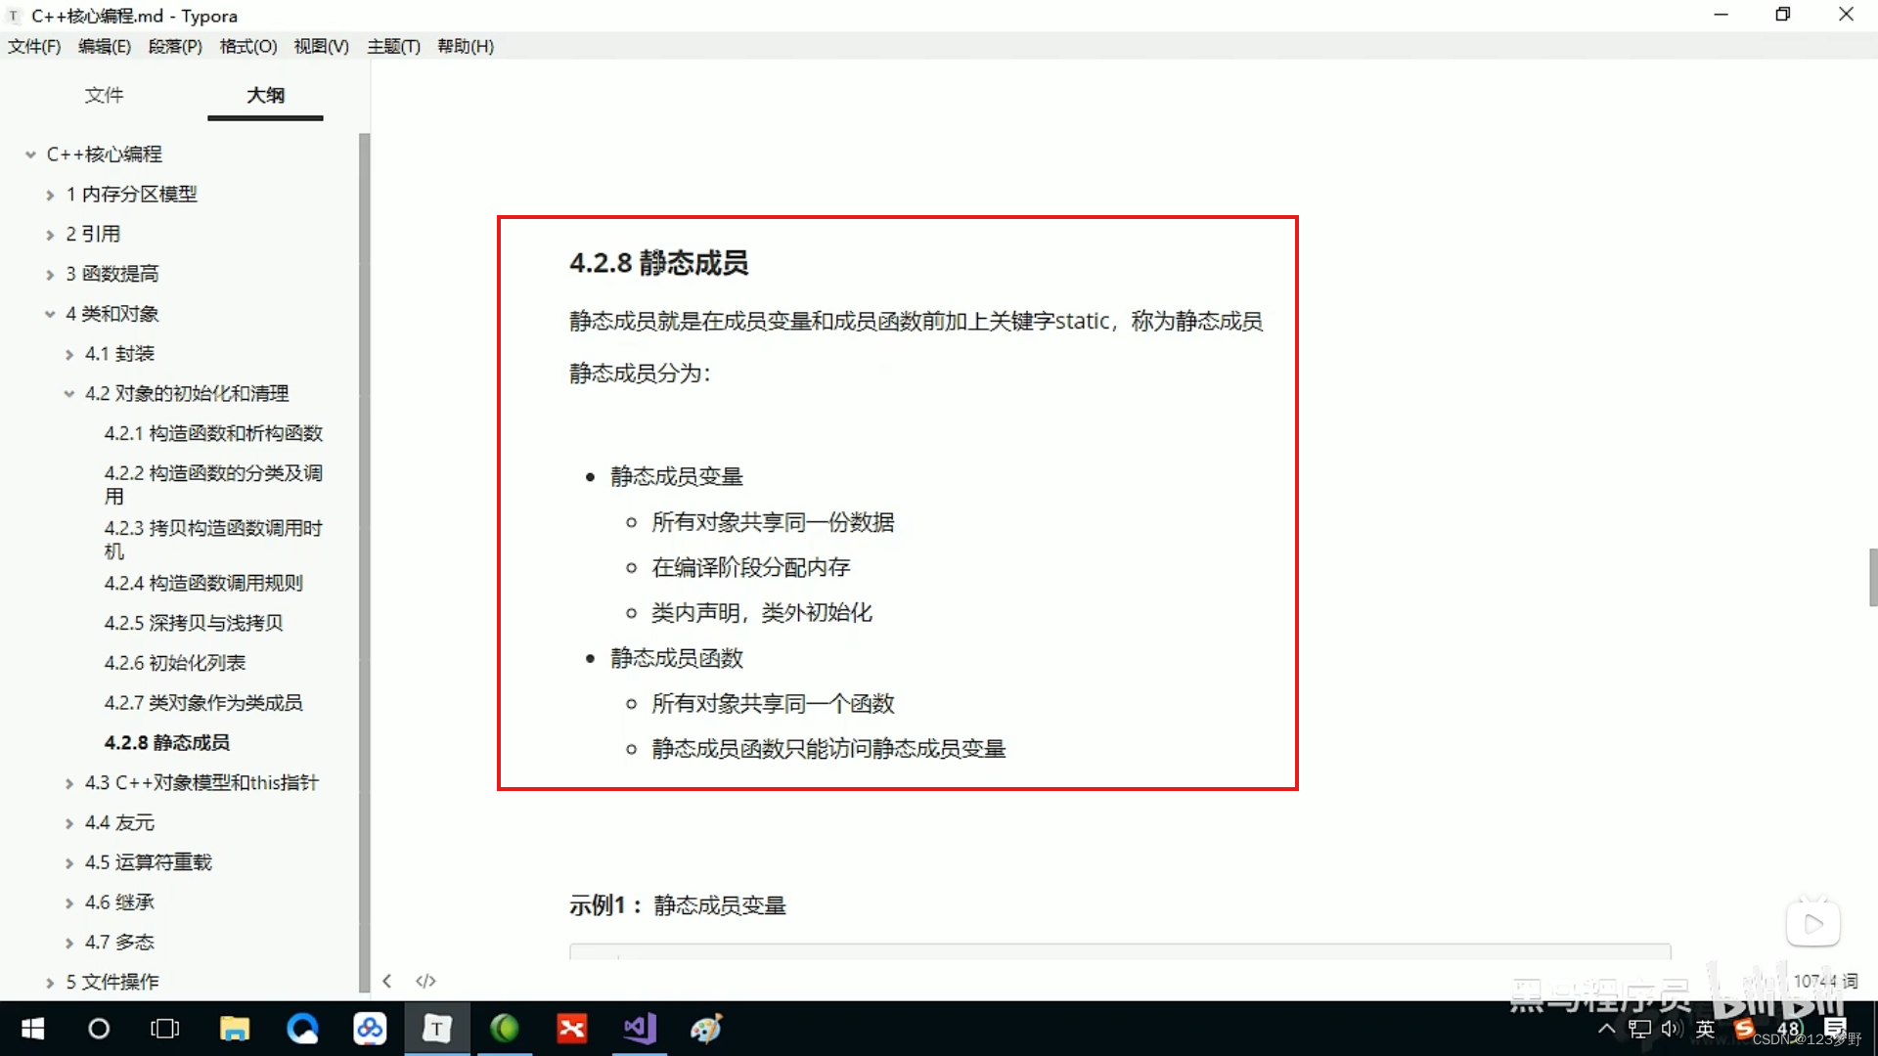Screen dimensions: 1878x1056
Task: Open the Windows Start menu
Action: (32, 1029)
